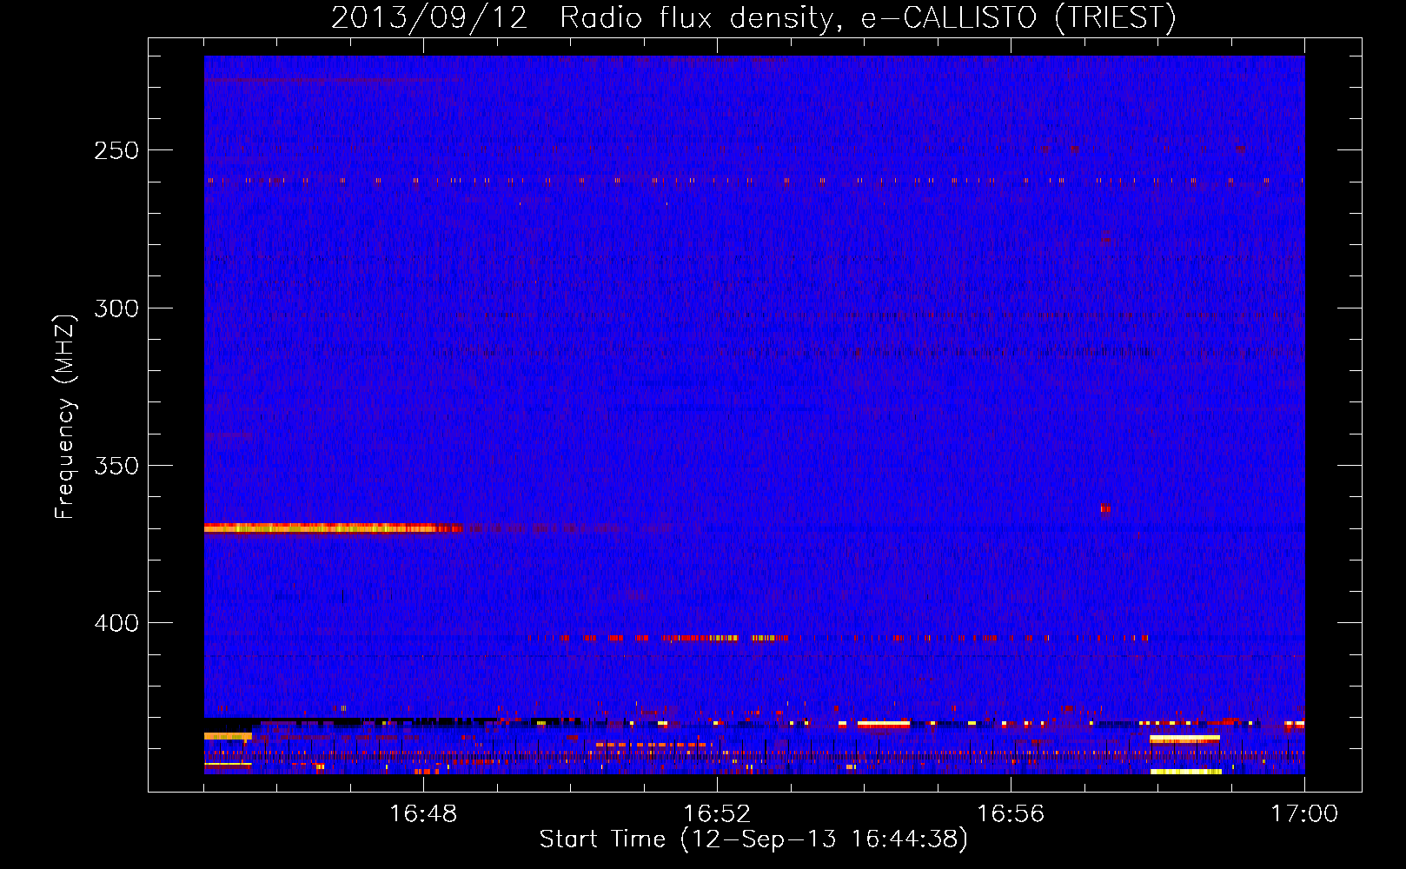Click the bright horizontal emission band near 370 MHz
Image resolution: width=1406 pixels, height=869 pixels.
coord(335,527)
